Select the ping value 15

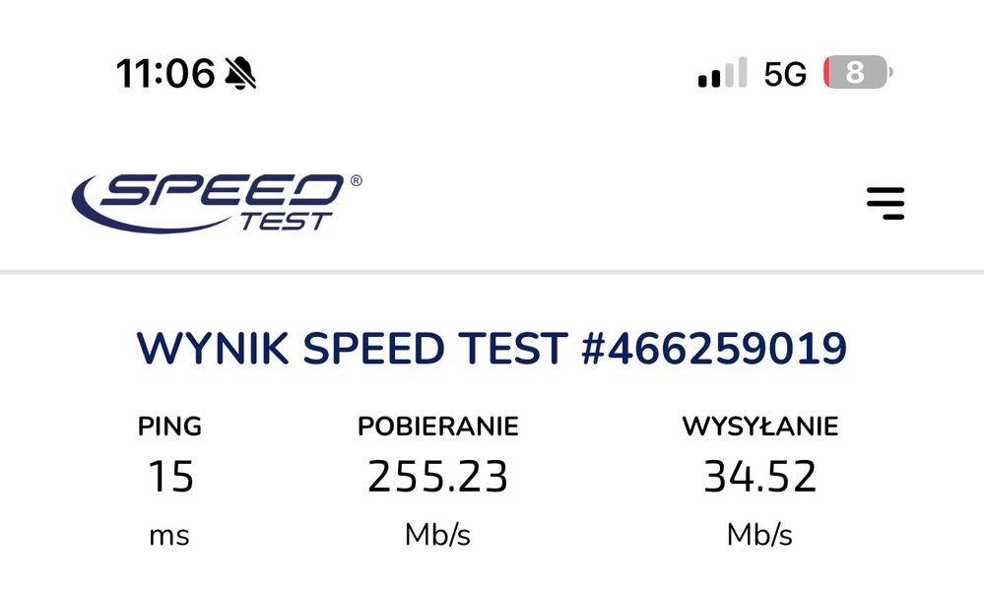coord(170,477)
